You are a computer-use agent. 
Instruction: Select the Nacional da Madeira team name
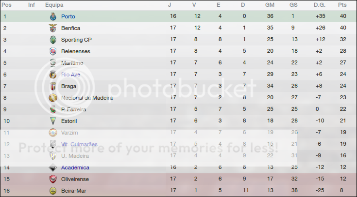(87, 98)
